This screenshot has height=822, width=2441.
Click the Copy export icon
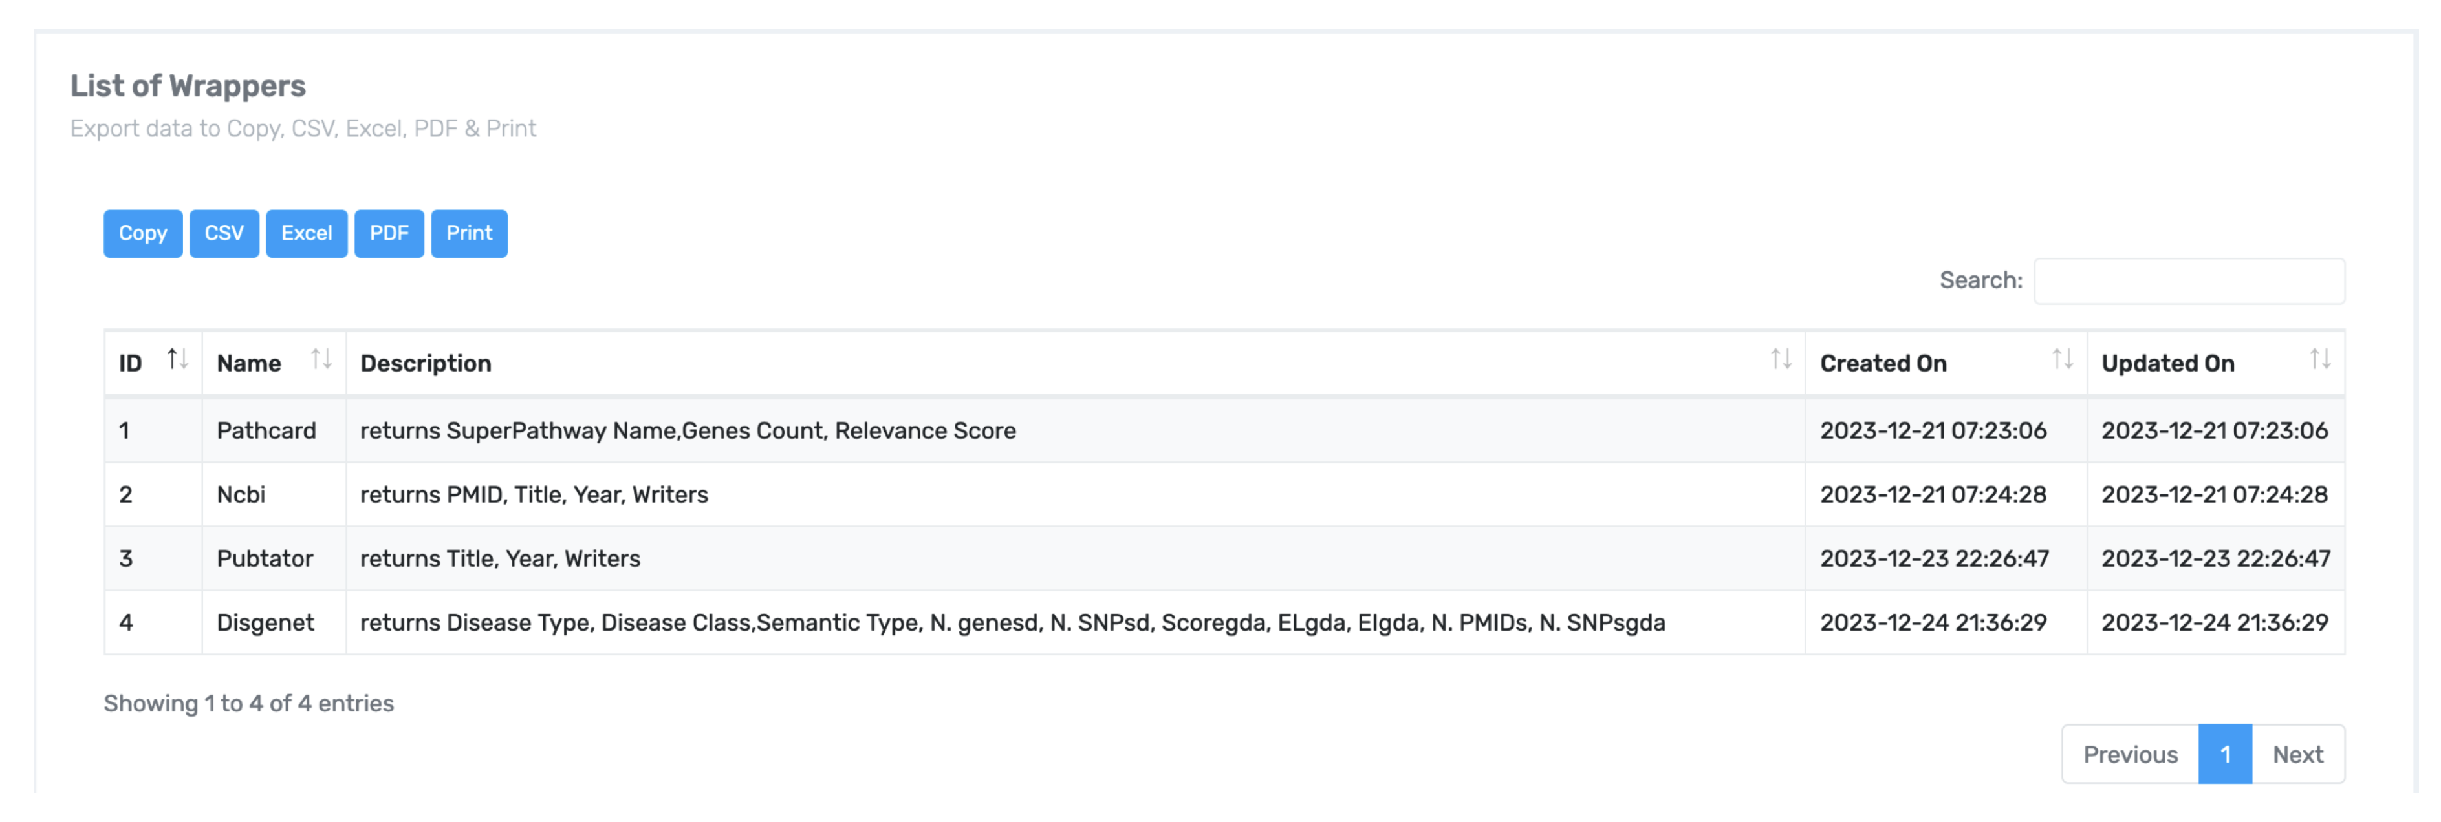click(143, 233)
